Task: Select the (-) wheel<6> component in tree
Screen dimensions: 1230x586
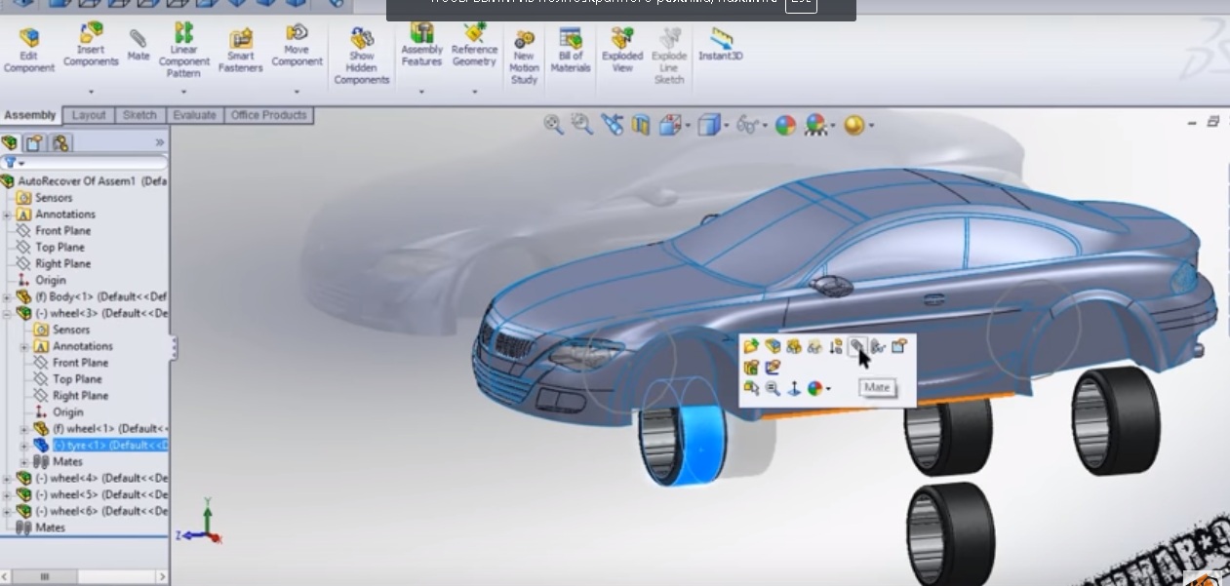Action: click(93, 511)
